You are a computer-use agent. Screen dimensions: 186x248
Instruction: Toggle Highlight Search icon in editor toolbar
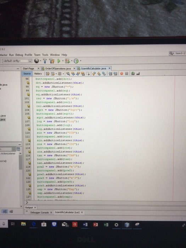83,74
